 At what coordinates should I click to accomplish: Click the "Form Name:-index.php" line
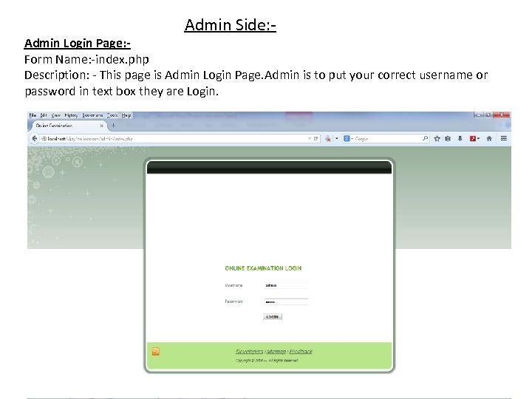(86, 59)
